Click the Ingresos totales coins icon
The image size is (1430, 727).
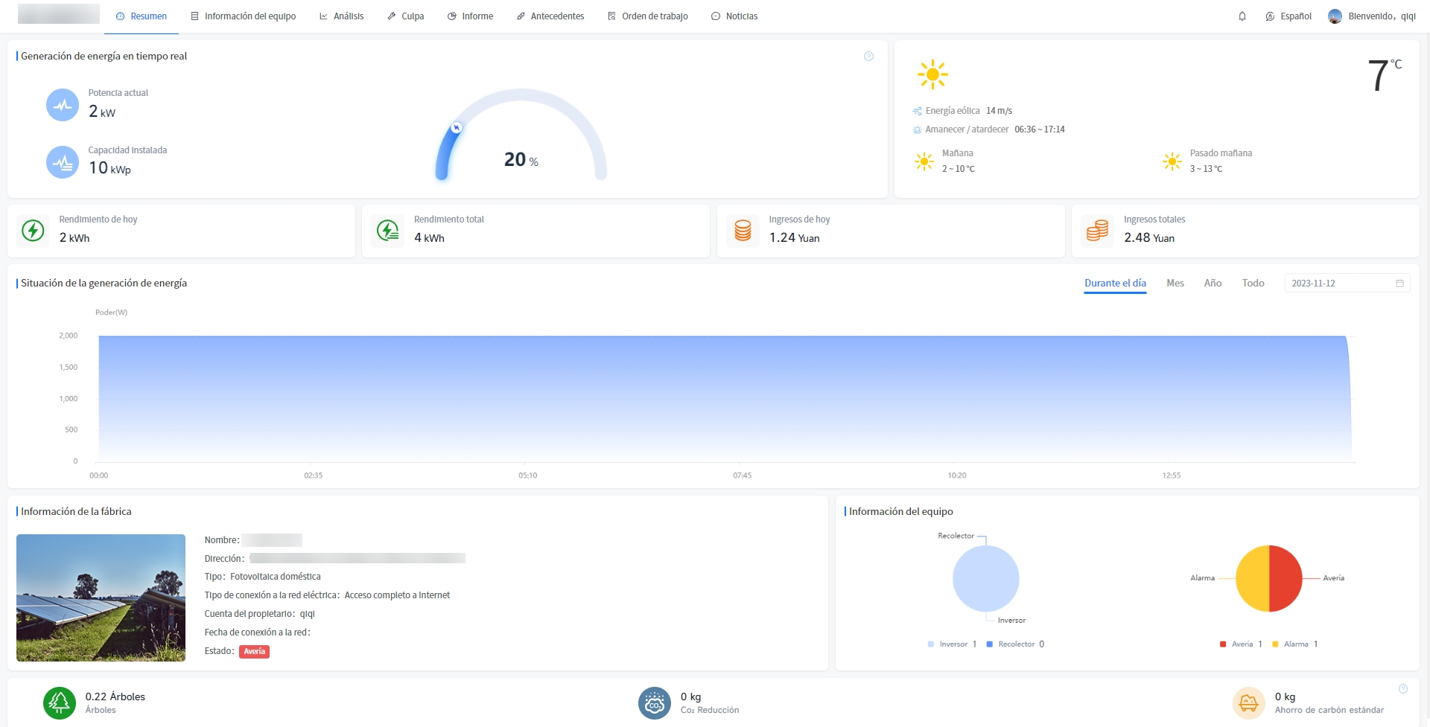tap(1097, 231)
